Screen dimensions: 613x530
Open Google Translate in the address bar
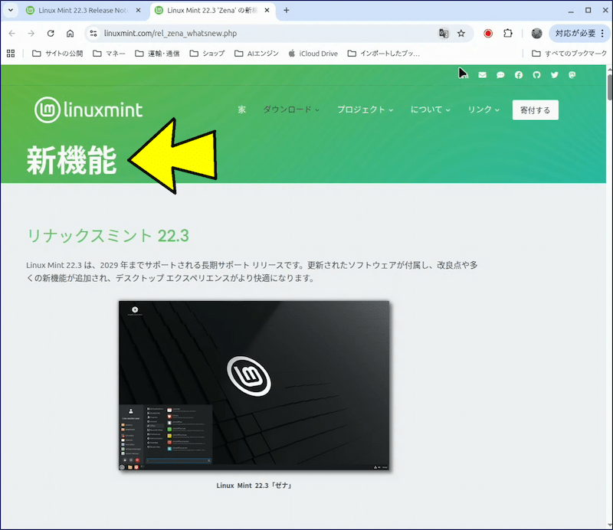point(444,33)
